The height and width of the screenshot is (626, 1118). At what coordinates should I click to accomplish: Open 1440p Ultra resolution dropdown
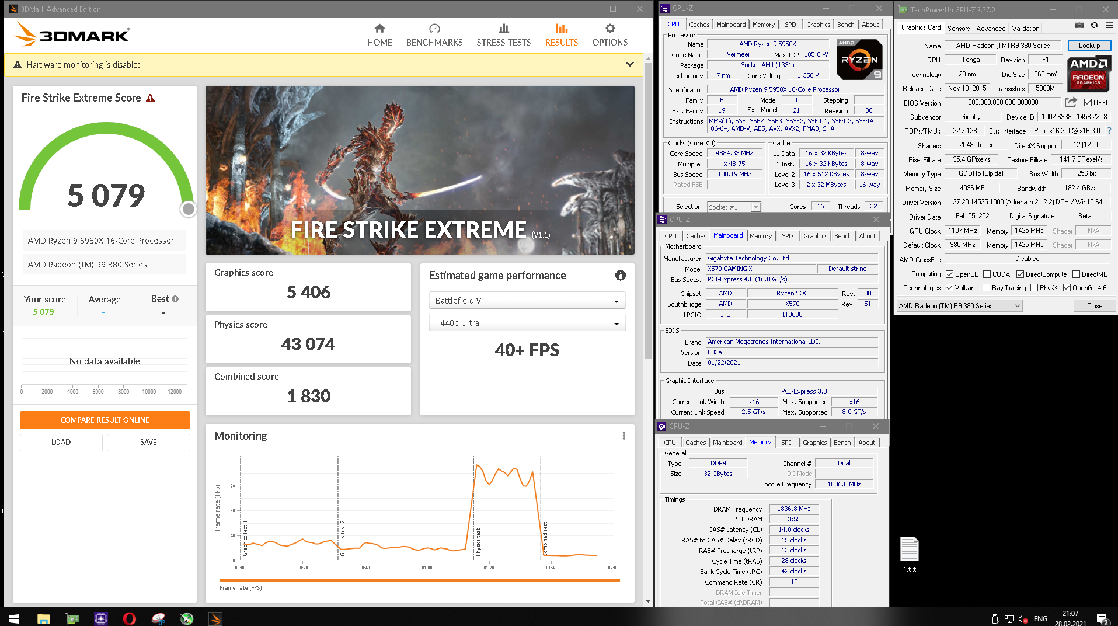tap(527, 323)
